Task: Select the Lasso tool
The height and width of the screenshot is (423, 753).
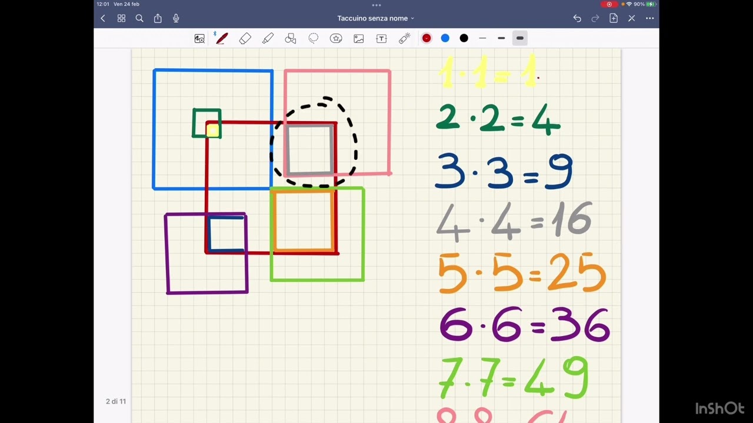Action: (314, 38)
